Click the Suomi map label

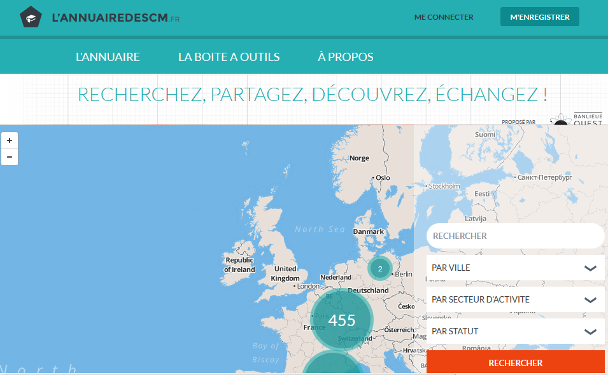(485, 134)
